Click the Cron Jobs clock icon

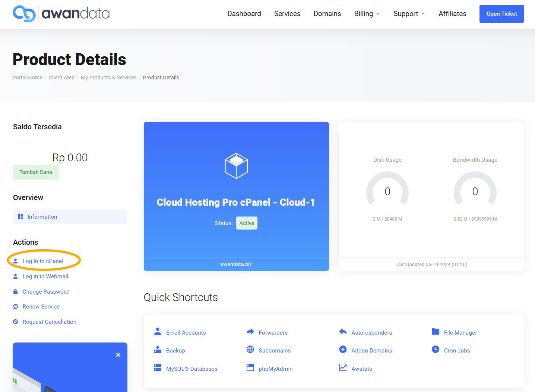point(436,350)
